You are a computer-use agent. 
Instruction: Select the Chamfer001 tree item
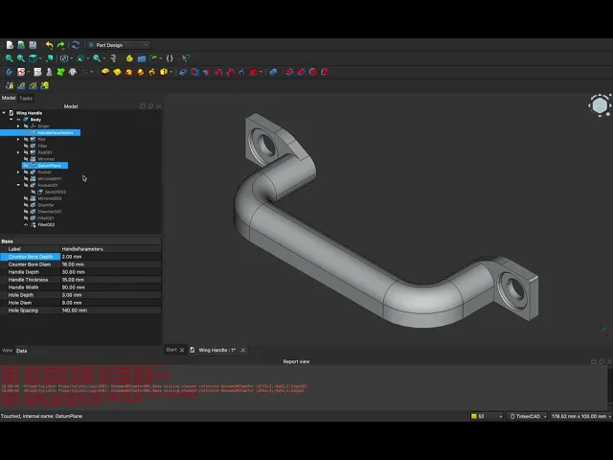tap(49, 212)
